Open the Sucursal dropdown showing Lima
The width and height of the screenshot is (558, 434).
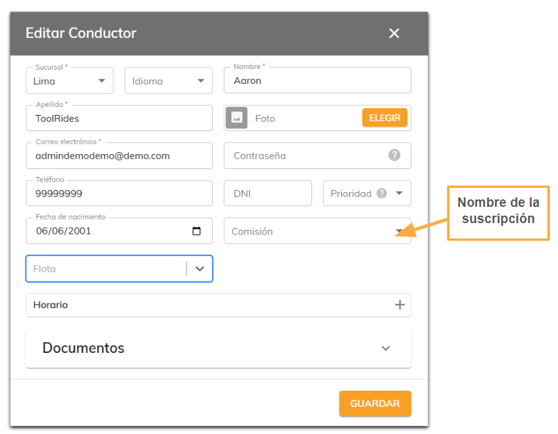[70, 81]
